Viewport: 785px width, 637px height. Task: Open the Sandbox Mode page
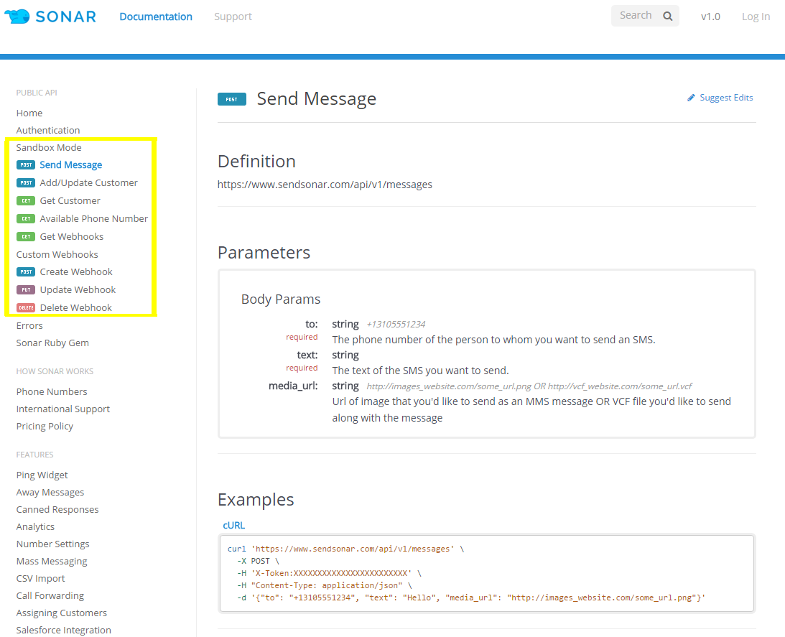pos(49,148)
